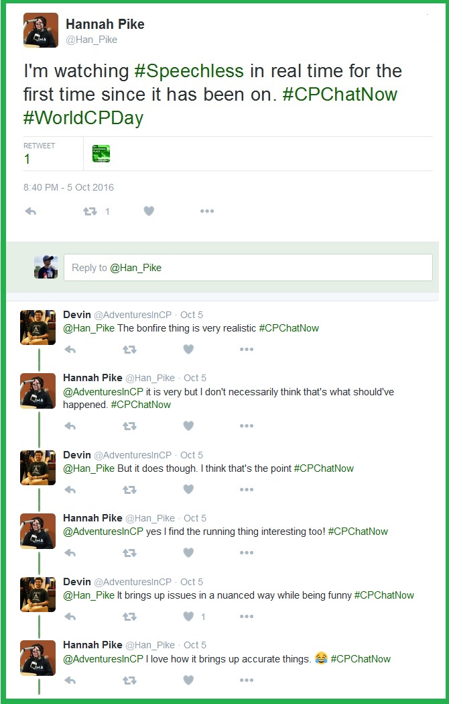Open the 8:40 PM - 5 Oct 2016 timestamp
The image size is (449, 704).
point(68,187)
